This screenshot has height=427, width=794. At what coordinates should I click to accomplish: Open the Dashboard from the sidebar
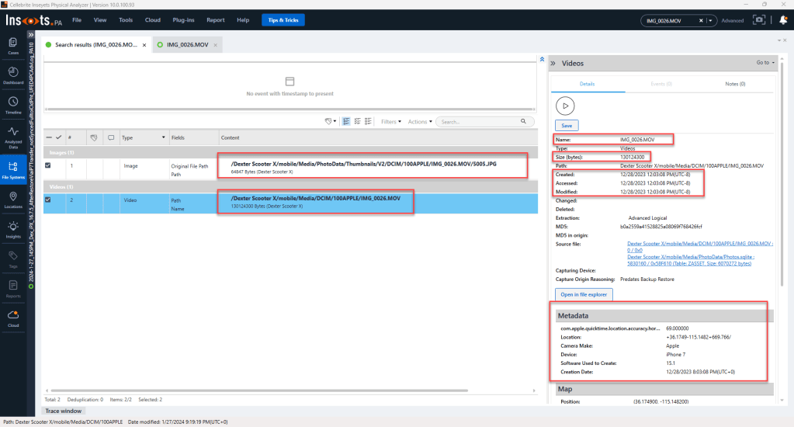[13, 75]
